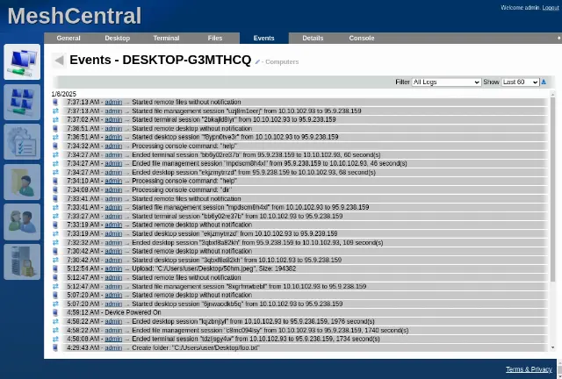Open My Devices sidebar icon
Viewport: 562px width, 379px height.
(x=22, y=61)
